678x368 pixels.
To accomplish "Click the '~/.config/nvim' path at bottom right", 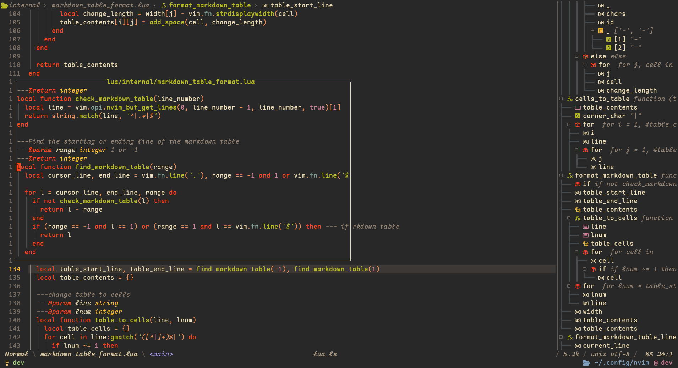I will coord(622,363).
